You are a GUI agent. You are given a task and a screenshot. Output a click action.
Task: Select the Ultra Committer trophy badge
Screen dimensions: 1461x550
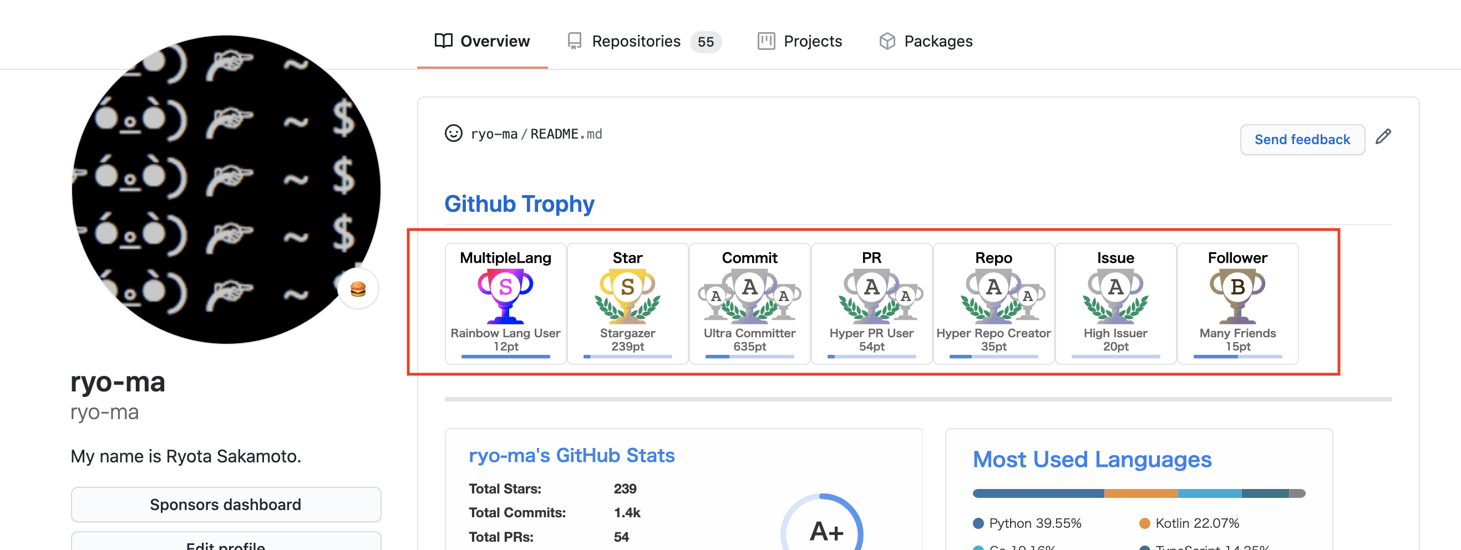tap(749, 304)
